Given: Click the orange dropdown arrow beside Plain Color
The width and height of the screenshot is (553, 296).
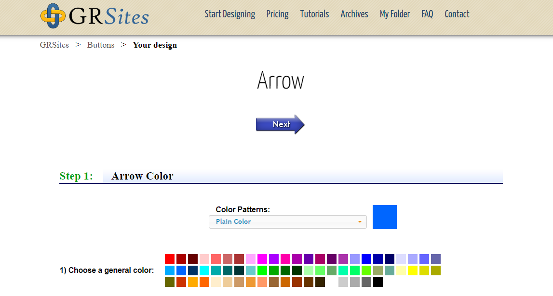Looking at the screenshot, I should click(360, 222).
